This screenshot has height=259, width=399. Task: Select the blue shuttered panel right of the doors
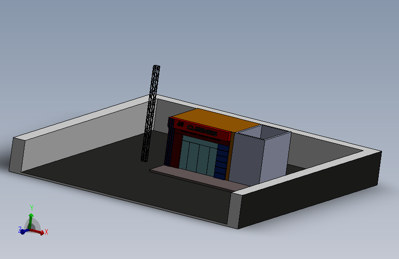click(x=221, y=162)
